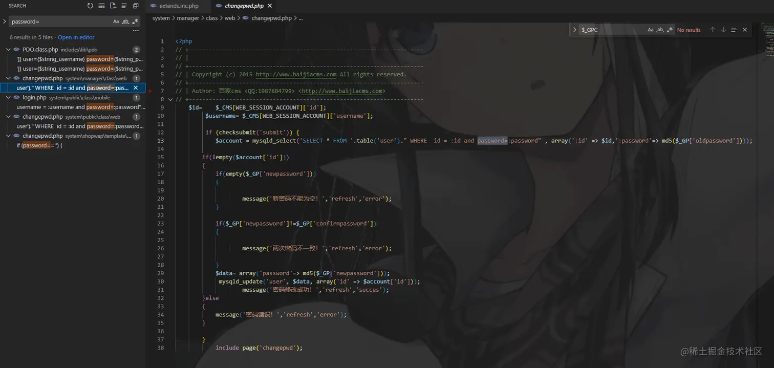This screenshot has height=368, width=774.
Task: Click '$username=' on line 10
Action: tap(222, 116)
